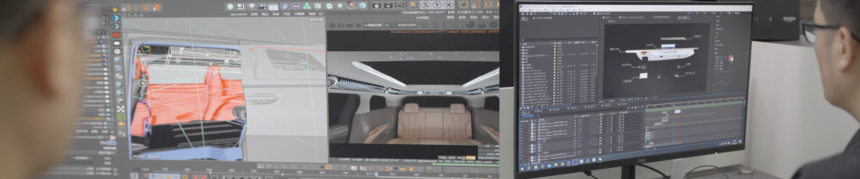Open Octane live viewer settings gear icon
The width and height of the screenshot is (860, 179).
pos(494,25)
